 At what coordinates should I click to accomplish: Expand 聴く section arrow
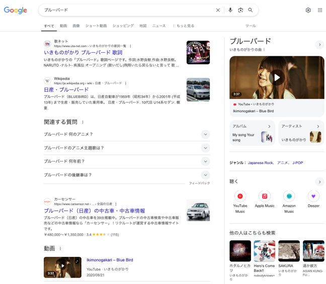(320, 182)
